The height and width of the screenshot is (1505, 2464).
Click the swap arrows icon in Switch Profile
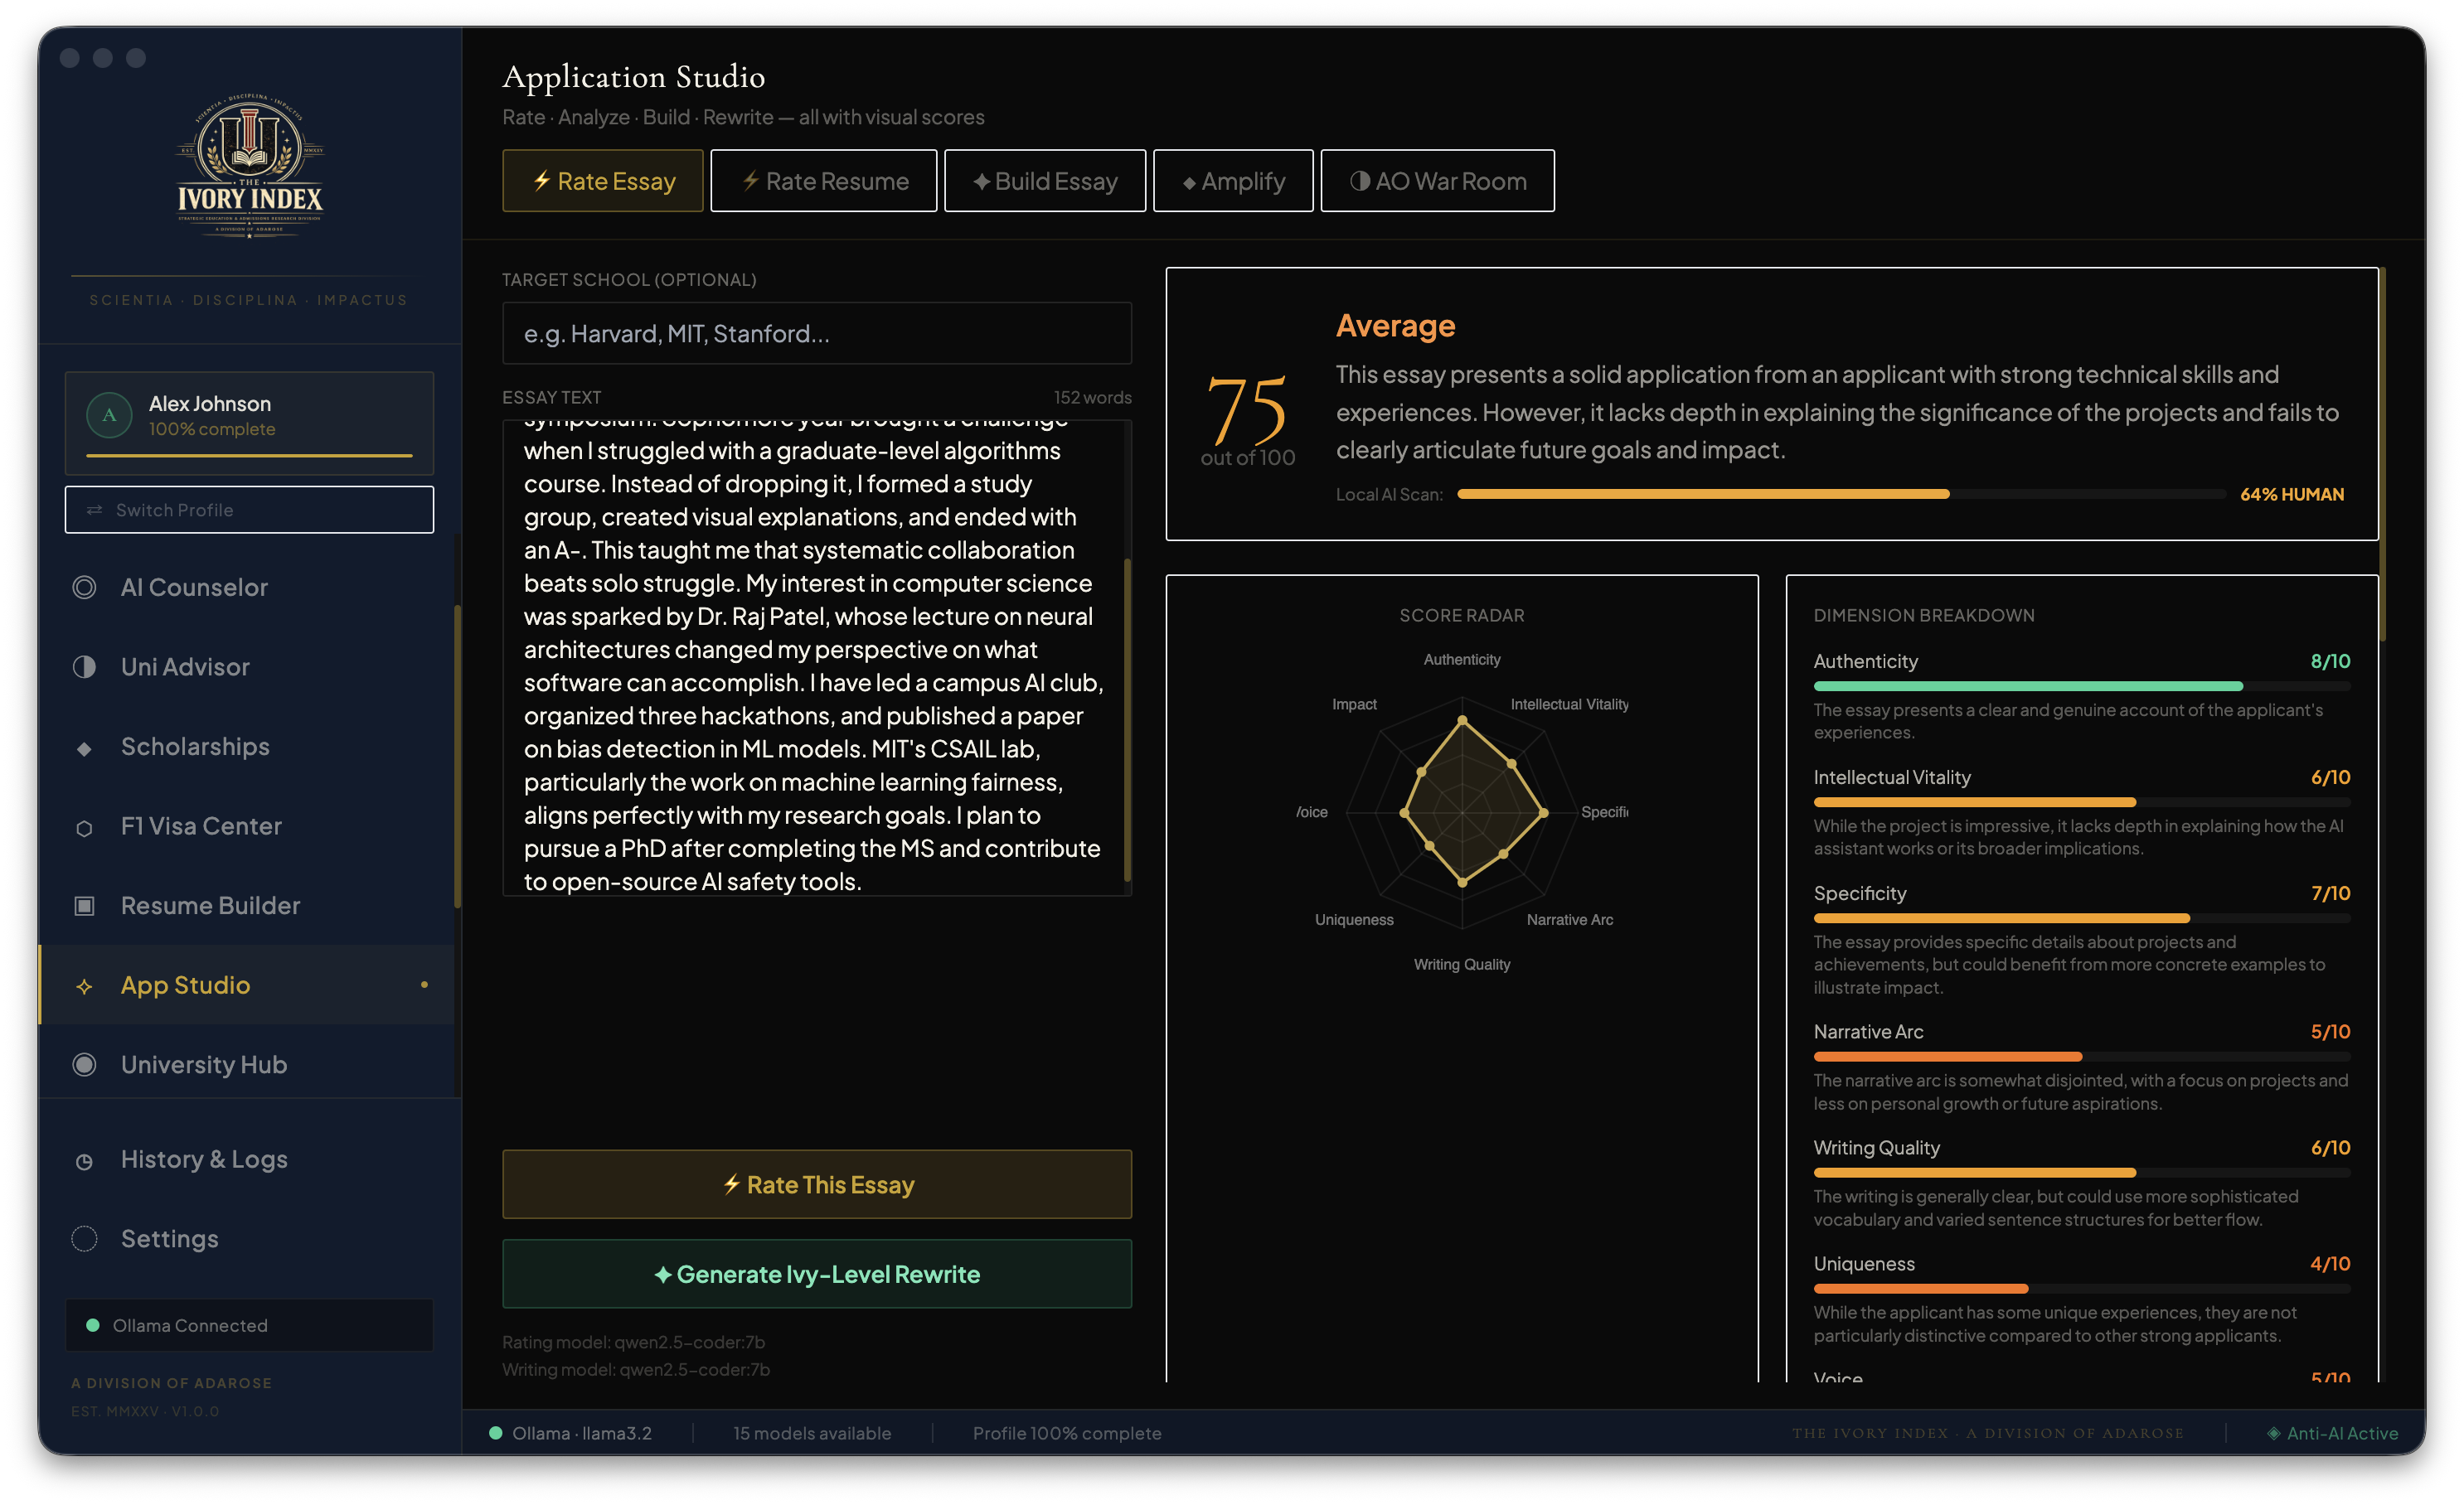(95, 510)
